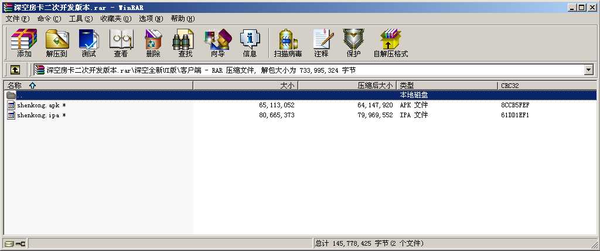600x251 pixels.
Task: Click the 'APK 文件' type cell
Action: 414,105
